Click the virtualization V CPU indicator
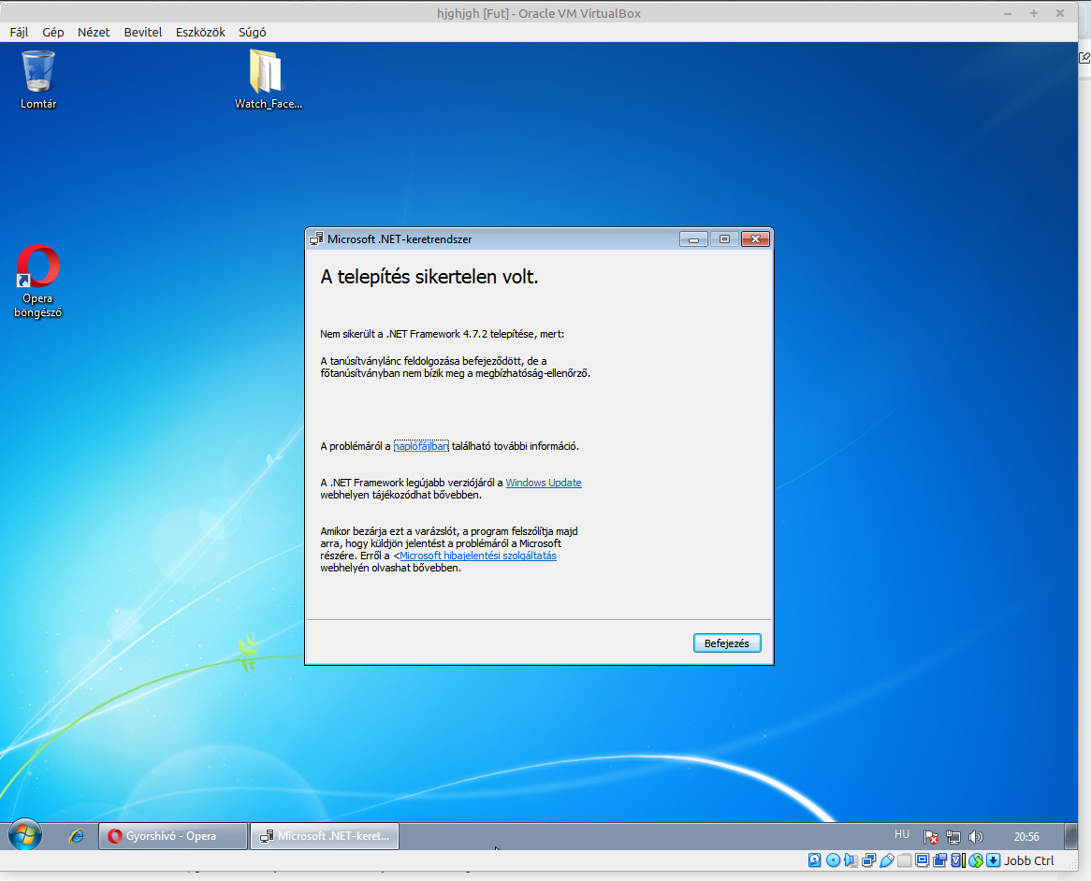This screenshot has width=1091, height=881. (x=956, y=860)
